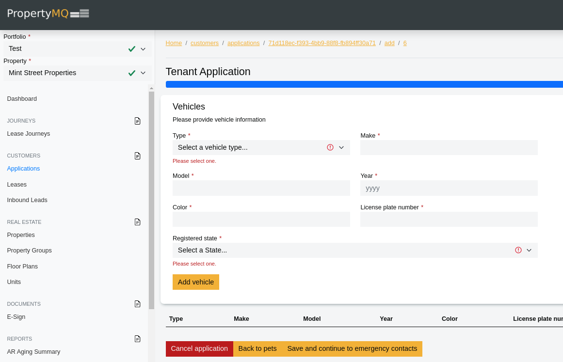Click the PropertyMQ logo
Image resolution: width=563 pixels, height=362 pixels.
pos(48,14)
